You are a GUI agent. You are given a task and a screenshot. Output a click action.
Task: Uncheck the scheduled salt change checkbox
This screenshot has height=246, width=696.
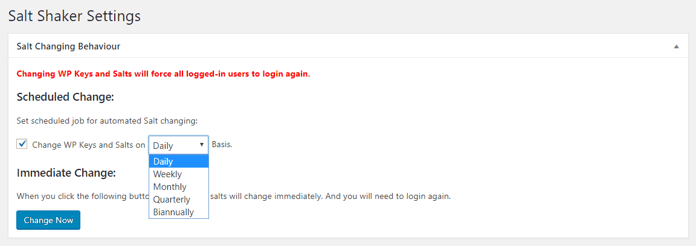[x=22, y=144]
